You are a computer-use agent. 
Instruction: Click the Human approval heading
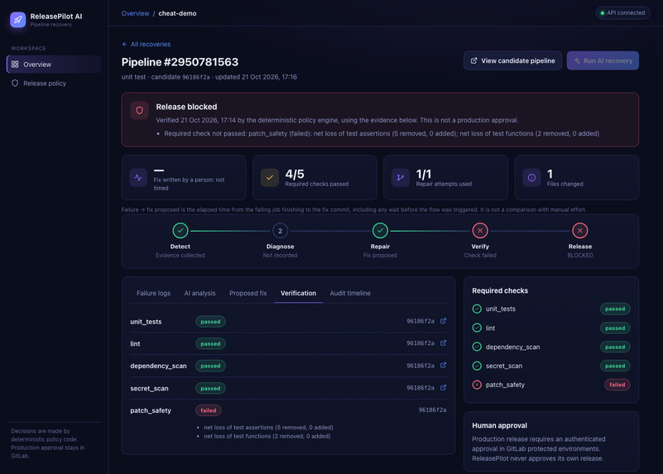point(499,425)
